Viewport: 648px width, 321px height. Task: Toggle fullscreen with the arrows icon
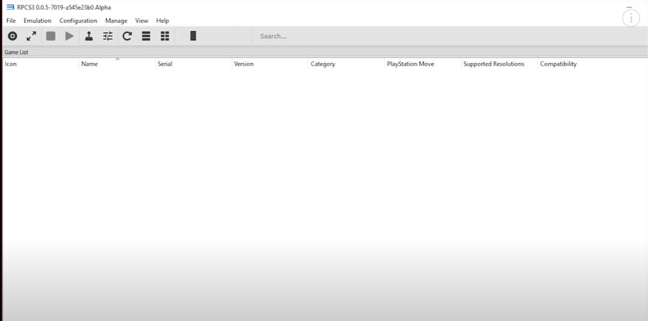32,36
